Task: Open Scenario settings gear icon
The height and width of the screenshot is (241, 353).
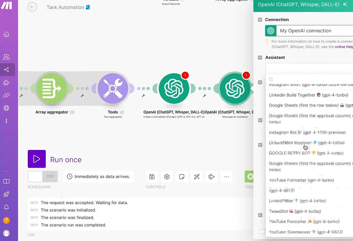Action: pyautogui.click(x=167, y=177)
